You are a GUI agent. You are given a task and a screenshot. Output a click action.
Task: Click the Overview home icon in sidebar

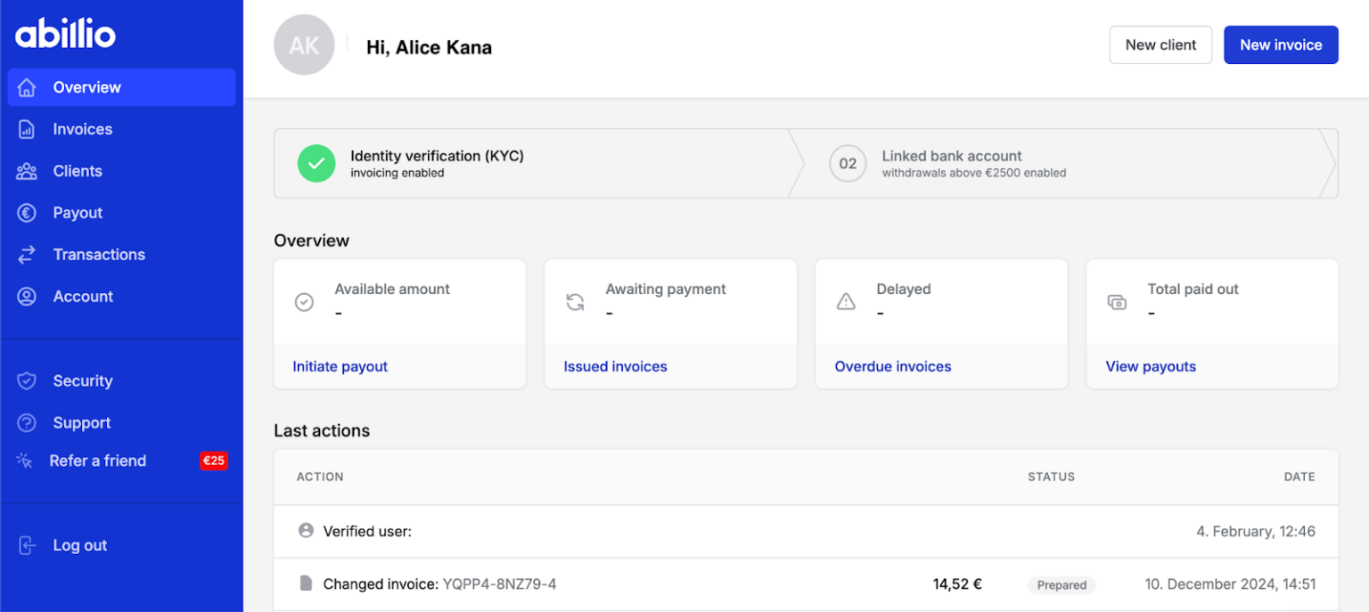tap(27, 87)
